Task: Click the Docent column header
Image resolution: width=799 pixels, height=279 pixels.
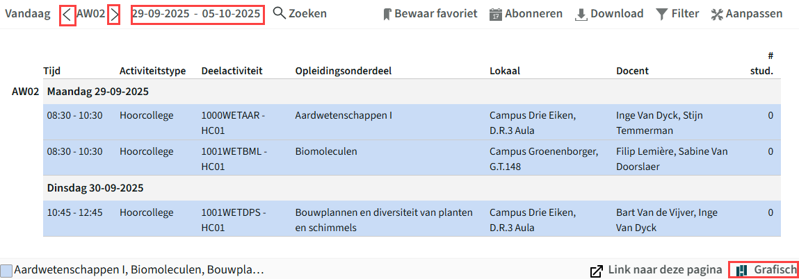Action: 632,71
